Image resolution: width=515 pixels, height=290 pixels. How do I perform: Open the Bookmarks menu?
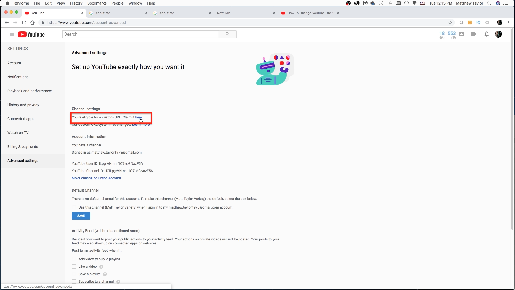click(97, 3)
